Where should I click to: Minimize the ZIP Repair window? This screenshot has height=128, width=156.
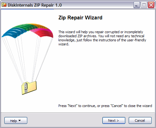pyautogui.click(x=137, y=5)
